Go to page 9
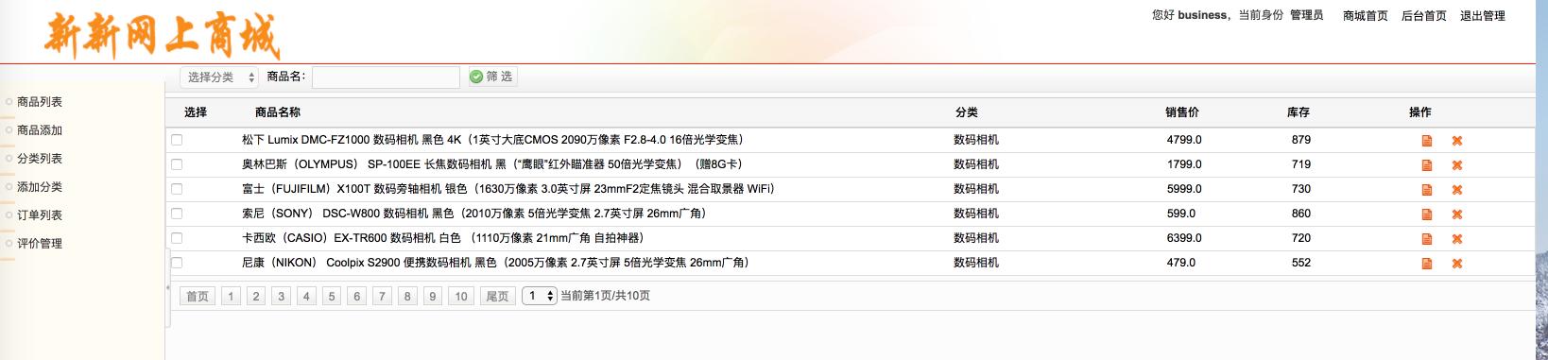Viewport: 1548px width, 360px height. click(433, 297)
